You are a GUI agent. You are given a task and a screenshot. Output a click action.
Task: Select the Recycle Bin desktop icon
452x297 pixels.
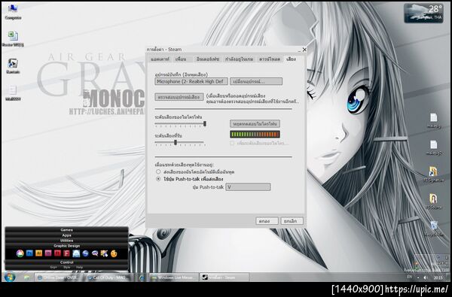point(434,229)
